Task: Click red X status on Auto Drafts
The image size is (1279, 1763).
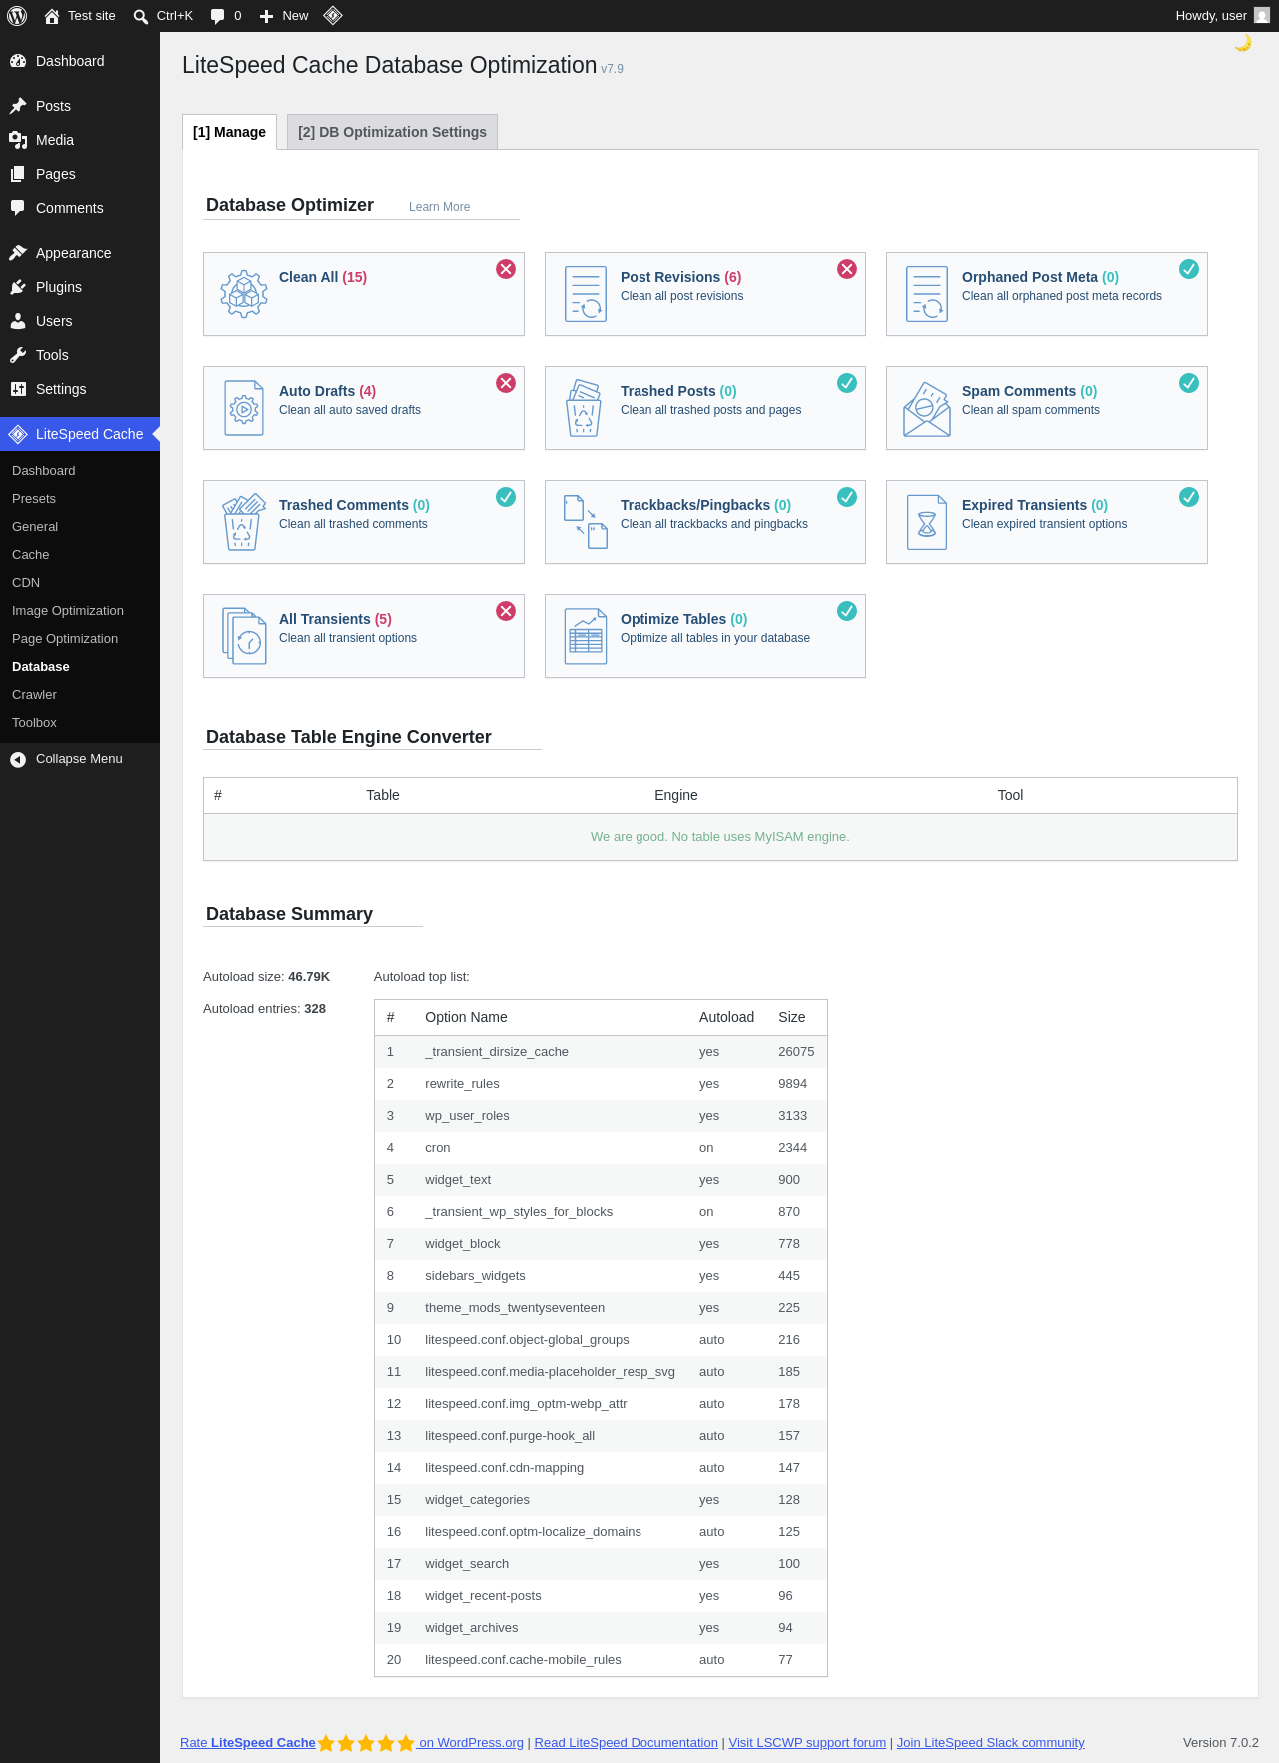Action: pos(506,383)
